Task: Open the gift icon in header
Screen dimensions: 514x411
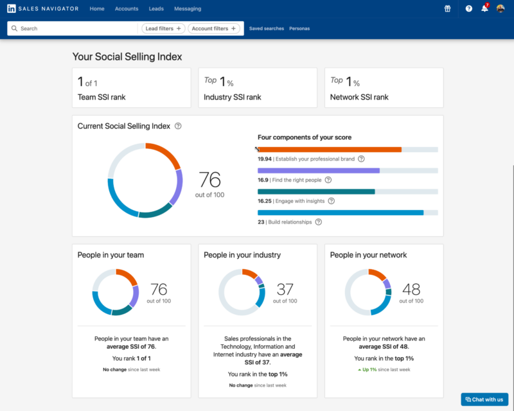Action: pos(447,8)
